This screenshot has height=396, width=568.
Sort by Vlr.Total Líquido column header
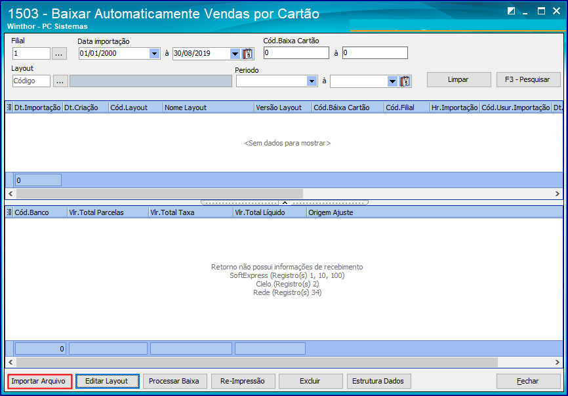tap(270, 212)
